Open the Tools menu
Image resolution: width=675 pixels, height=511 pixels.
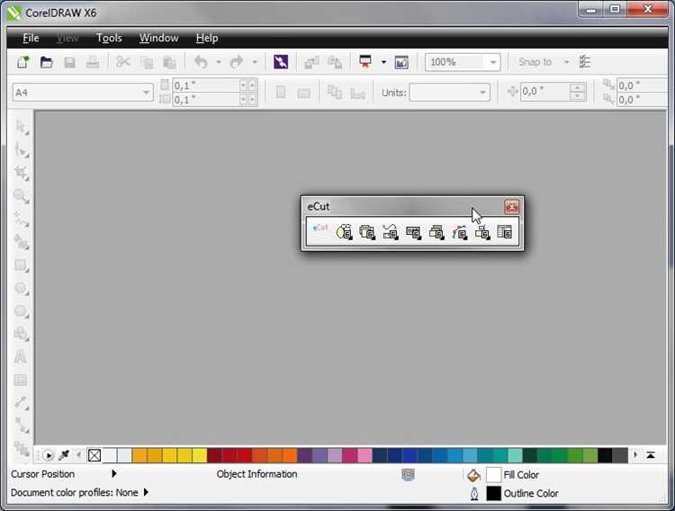coord(109,39)
